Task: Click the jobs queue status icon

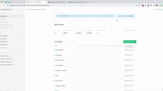Action: (x=124, y=30)
